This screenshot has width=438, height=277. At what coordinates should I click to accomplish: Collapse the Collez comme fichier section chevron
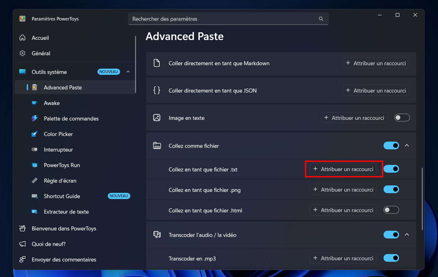407,145
